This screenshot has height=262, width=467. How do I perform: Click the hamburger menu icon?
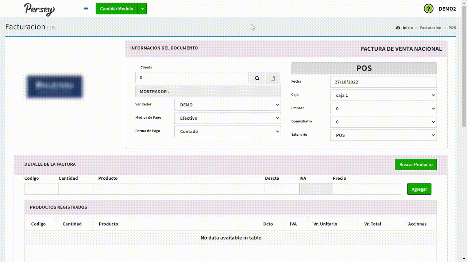tap(86, 9)
